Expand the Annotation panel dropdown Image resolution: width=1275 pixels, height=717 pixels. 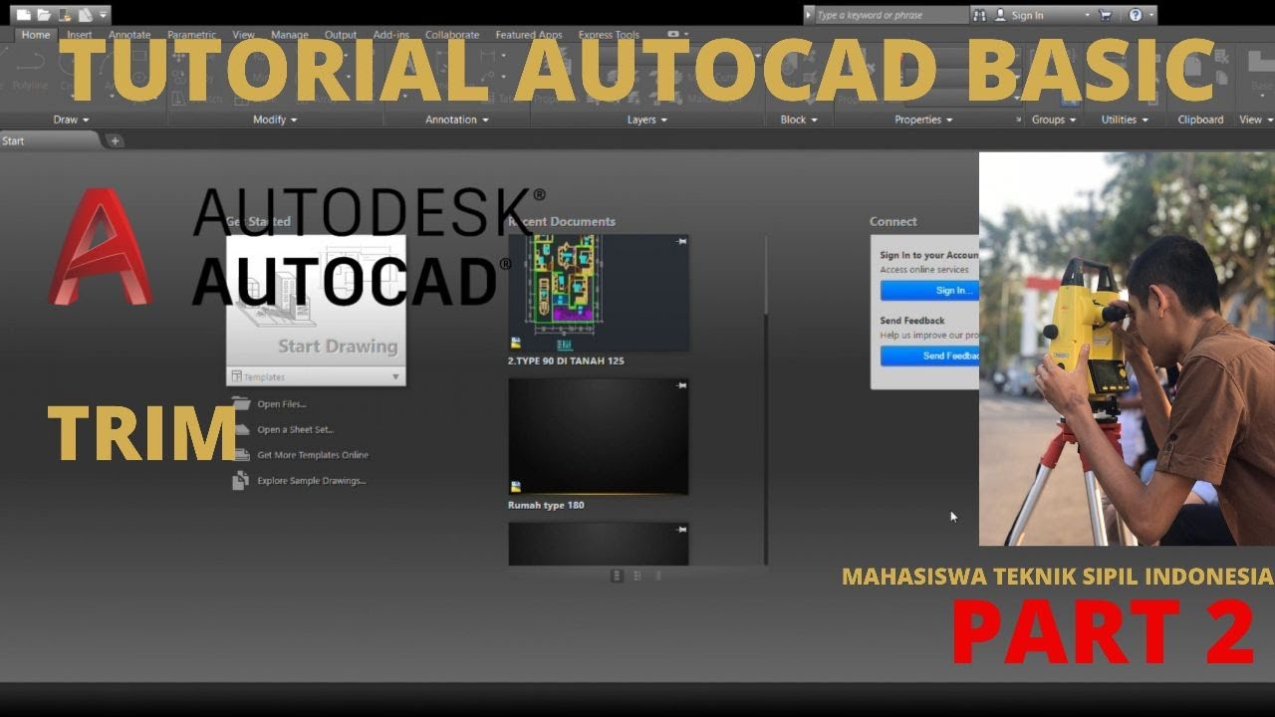tap(457, 119)
